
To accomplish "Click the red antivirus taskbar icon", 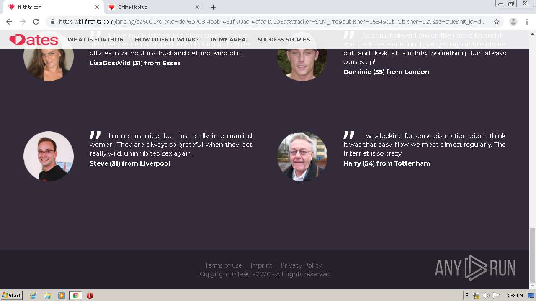I will point(90,296).
